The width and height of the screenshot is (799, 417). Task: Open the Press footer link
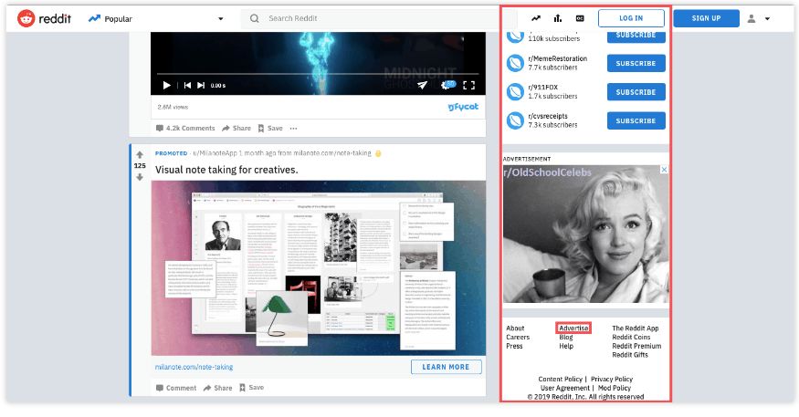[514, 346]
